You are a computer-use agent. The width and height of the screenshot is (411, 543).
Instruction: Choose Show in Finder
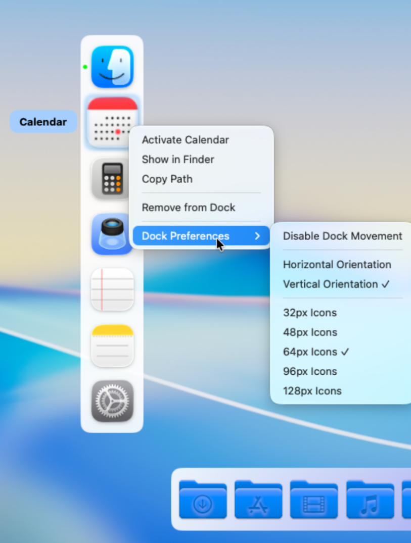201,159
